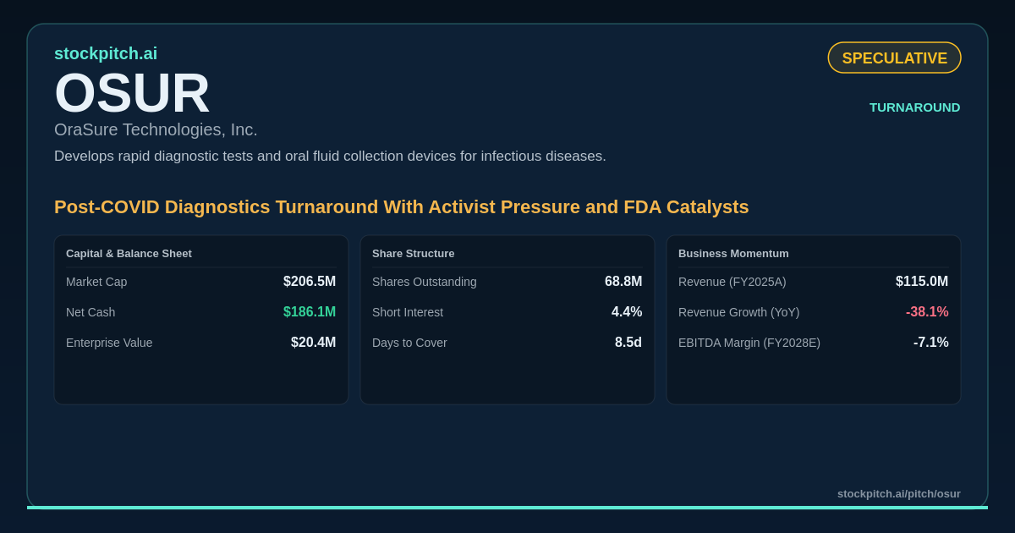Click the Shares Outstanding label

tap(425, 282)
